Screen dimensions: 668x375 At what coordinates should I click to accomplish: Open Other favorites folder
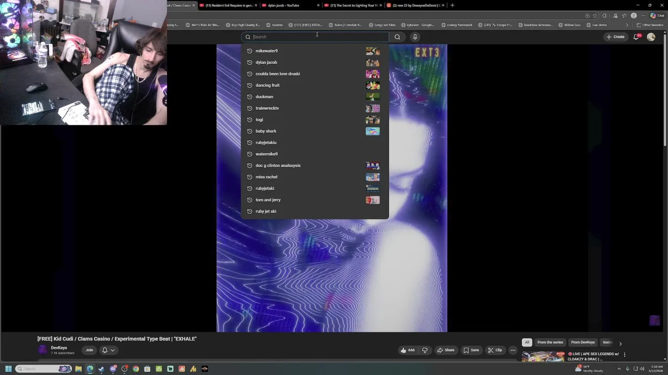(x=650, y=25)
